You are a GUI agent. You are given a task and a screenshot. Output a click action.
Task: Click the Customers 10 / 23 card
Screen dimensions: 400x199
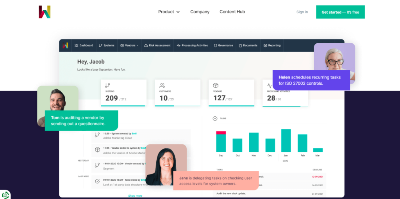(178, 93)
